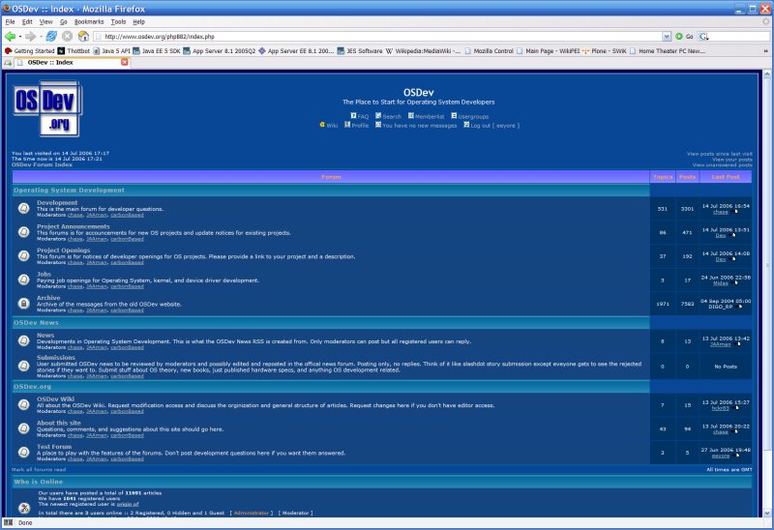Open the Project Announcements forum
The height and width of the screenshot is (530, 774).
(74, 226)
